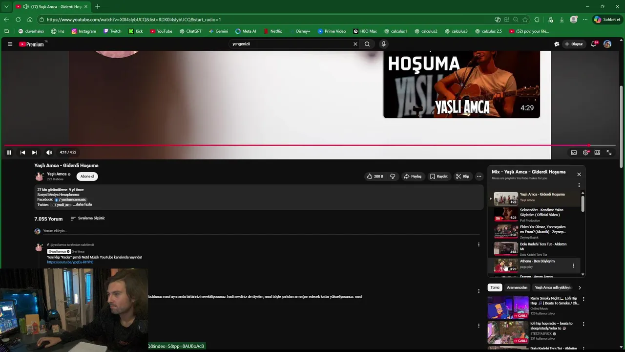The height and width of the screenshot is (352, 625).
Task: Reload the page
Action: (18, 20)
